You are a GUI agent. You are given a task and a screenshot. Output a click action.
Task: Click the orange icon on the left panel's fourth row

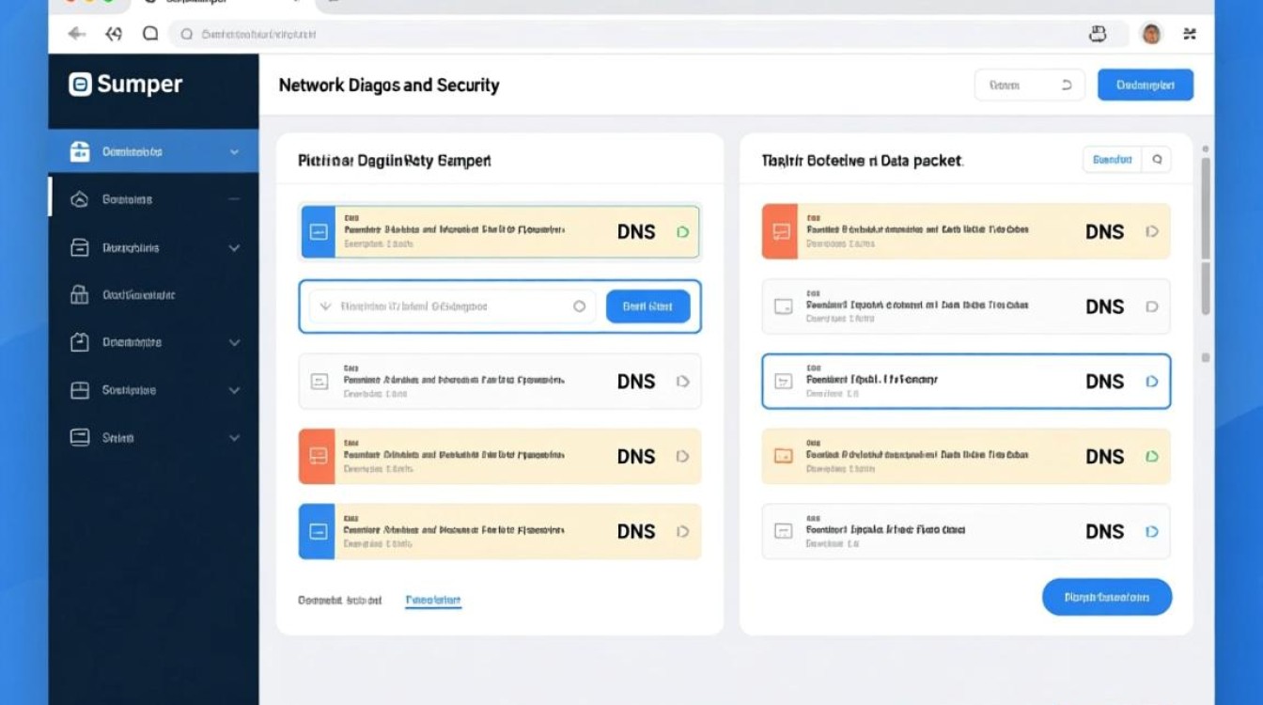pos(318,456)
